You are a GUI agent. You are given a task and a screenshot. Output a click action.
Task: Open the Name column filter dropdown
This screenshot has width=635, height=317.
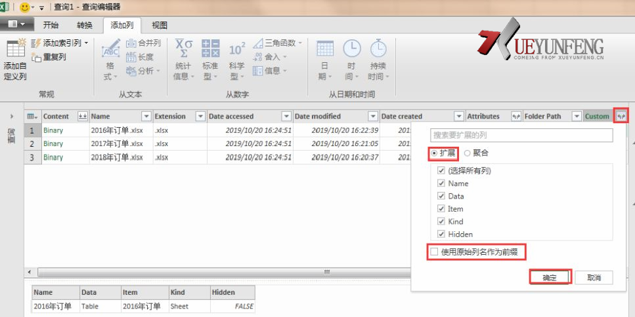(145, 117)
